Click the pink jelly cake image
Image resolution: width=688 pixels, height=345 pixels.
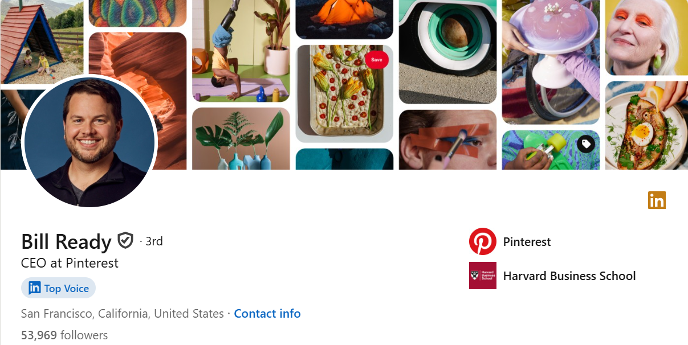click(x=551, y=61)
